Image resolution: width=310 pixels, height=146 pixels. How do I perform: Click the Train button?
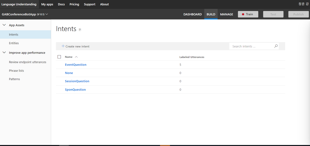[248, 14]
